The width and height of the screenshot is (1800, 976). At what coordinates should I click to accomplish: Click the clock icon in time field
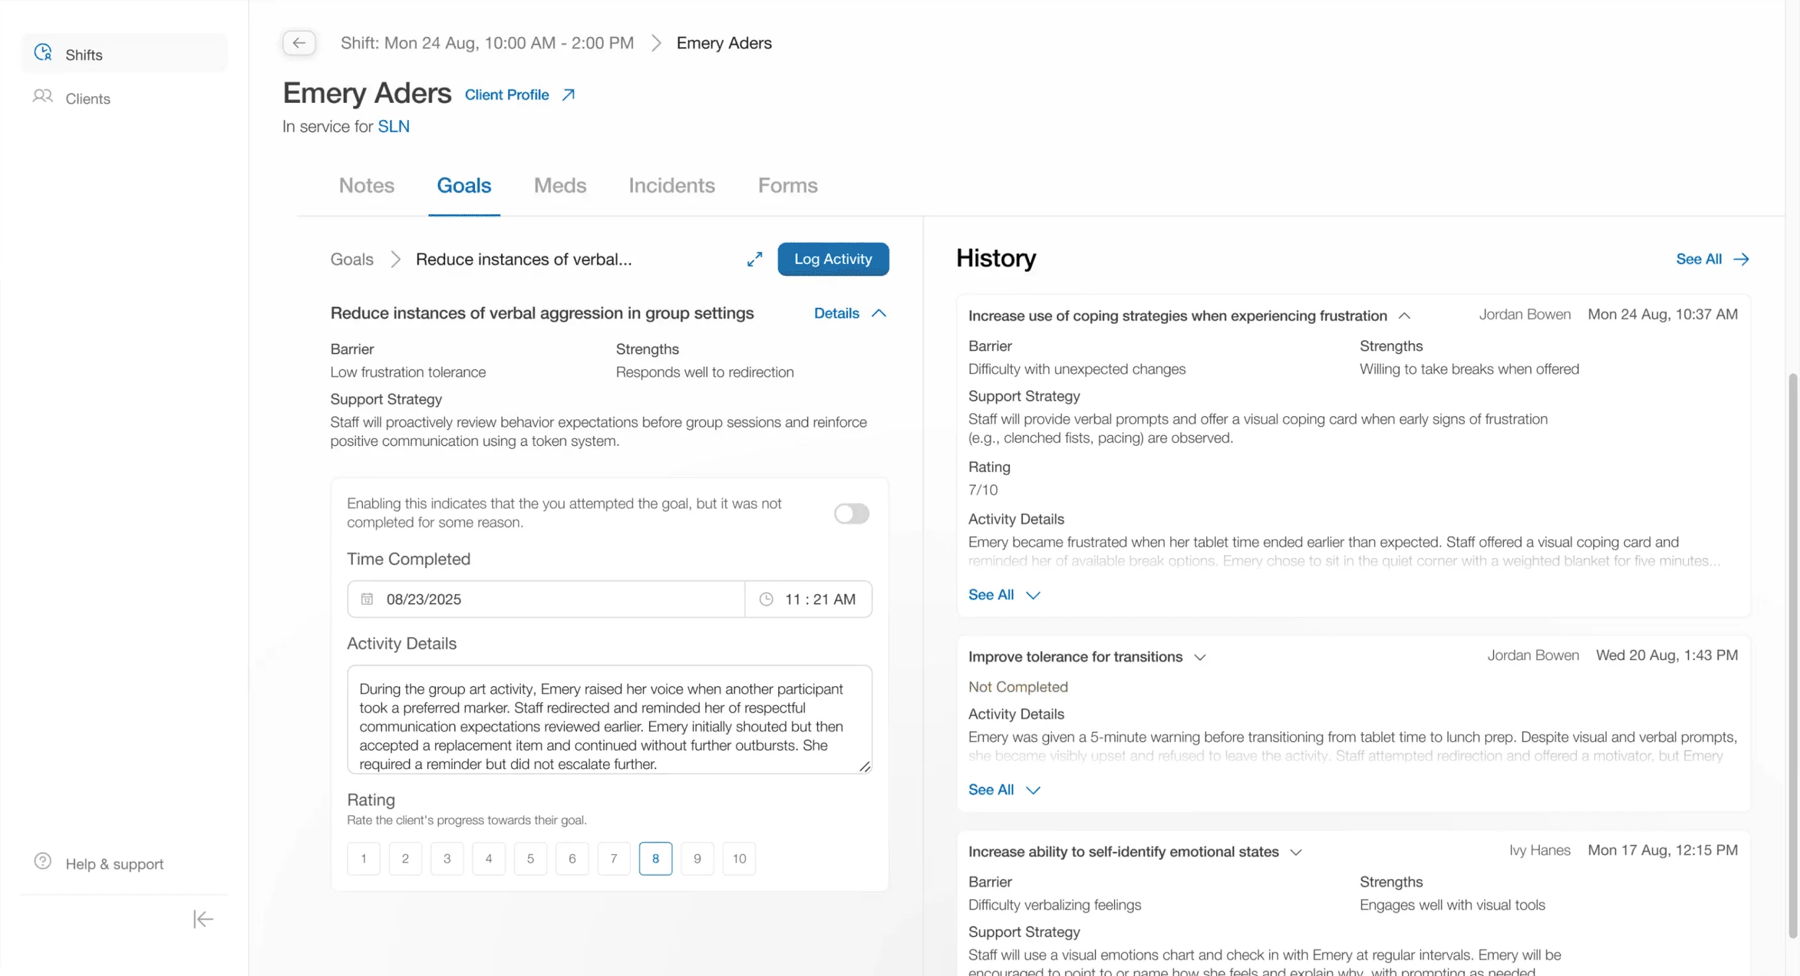(x=766, y=600)
